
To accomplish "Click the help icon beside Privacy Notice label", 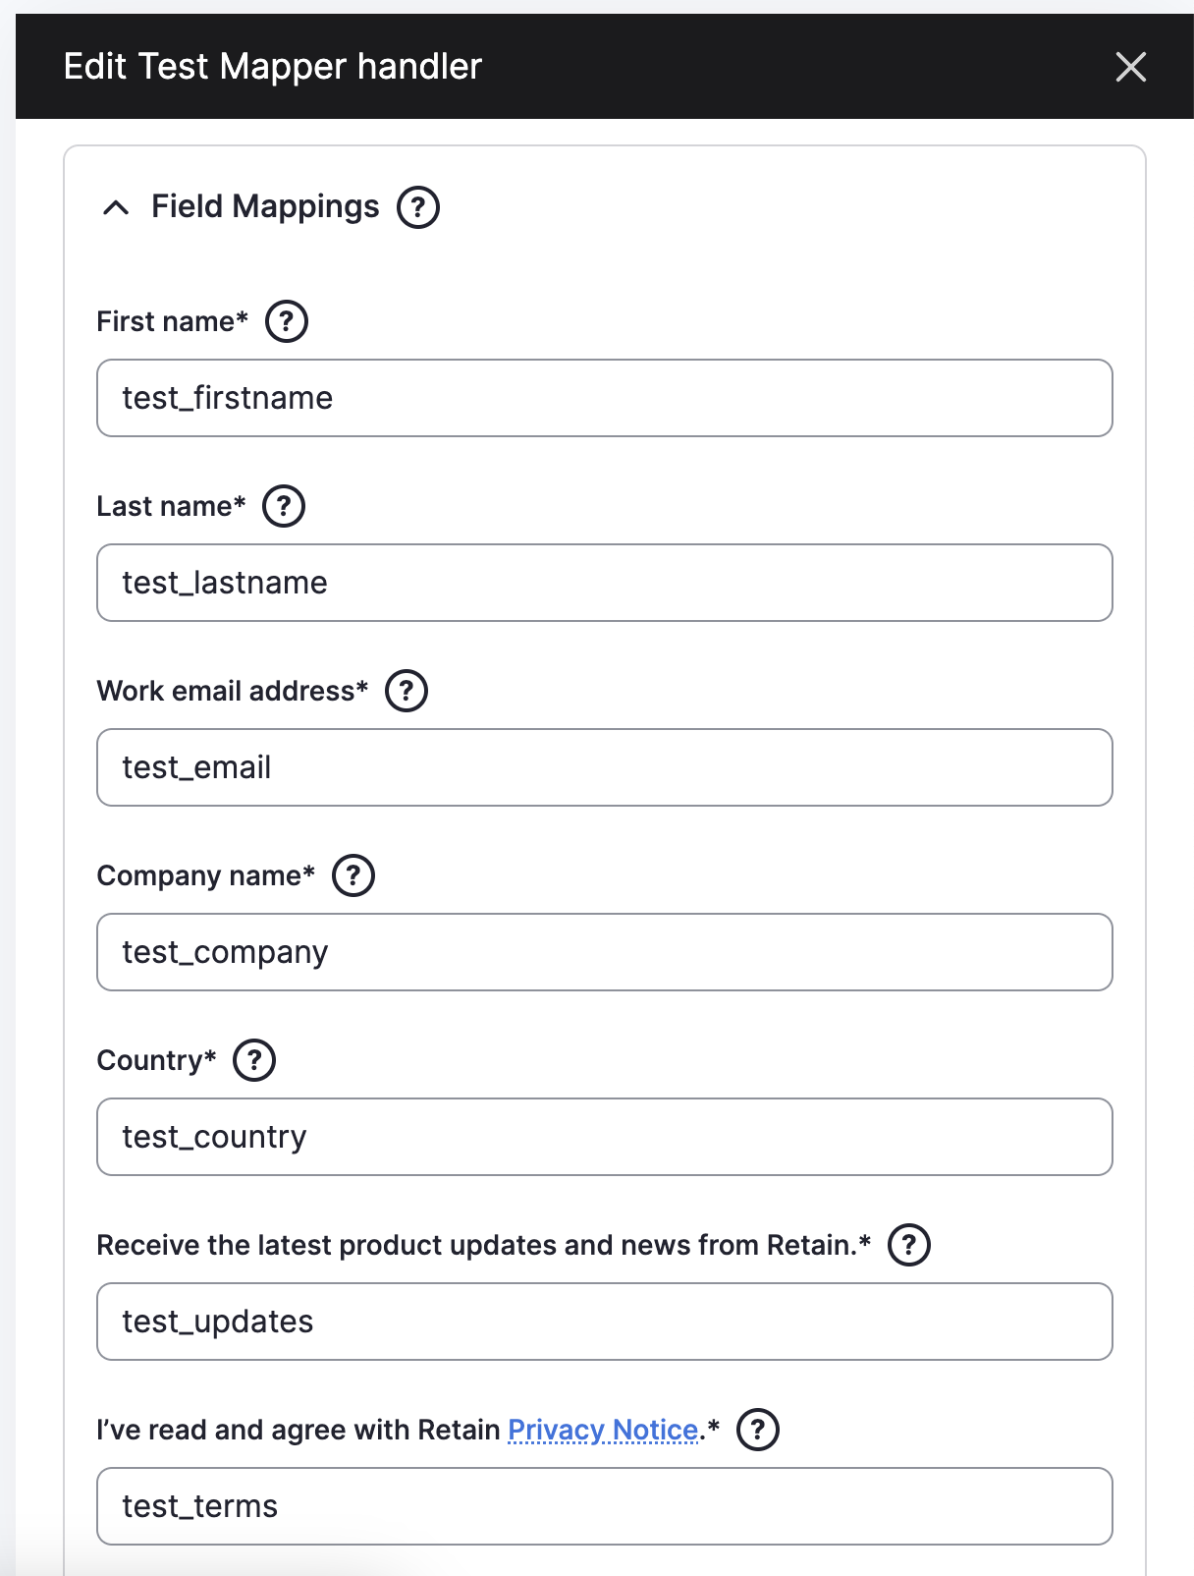I will [758, 1430].
